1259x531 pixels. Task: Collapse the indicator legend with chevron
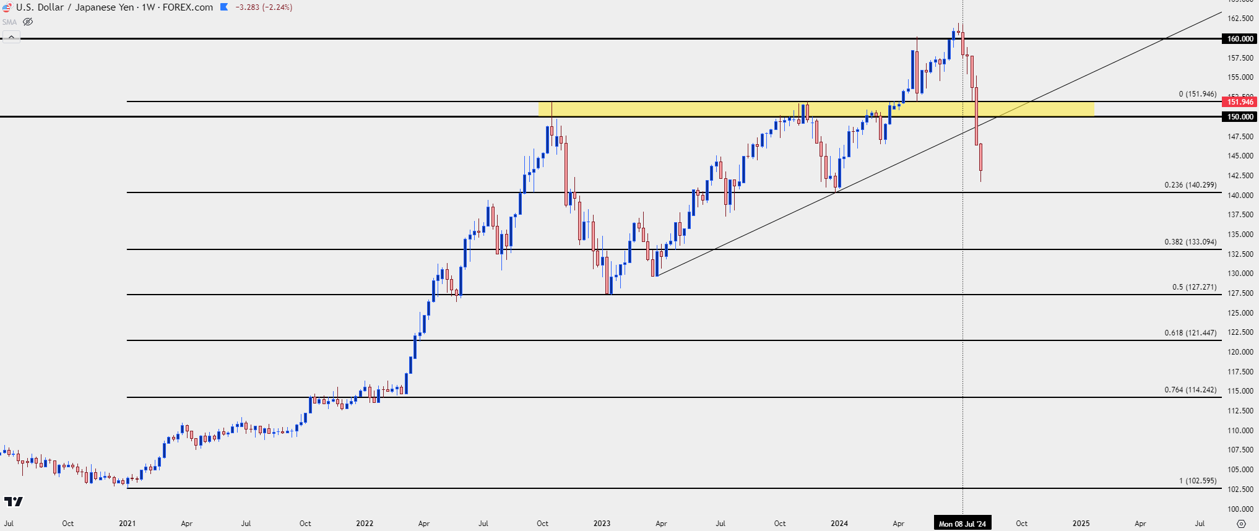(11, 37)
